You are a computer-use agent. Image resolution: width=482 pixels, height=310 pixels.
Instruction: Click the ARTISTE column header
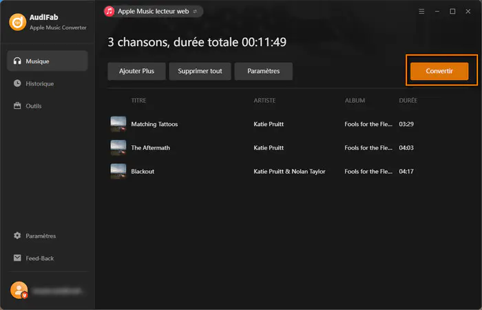pyautogui.click(x=264, y=101)
